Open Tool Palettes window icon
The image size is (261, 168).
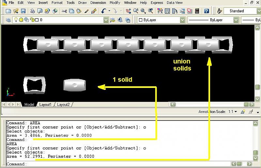(175, 11)
